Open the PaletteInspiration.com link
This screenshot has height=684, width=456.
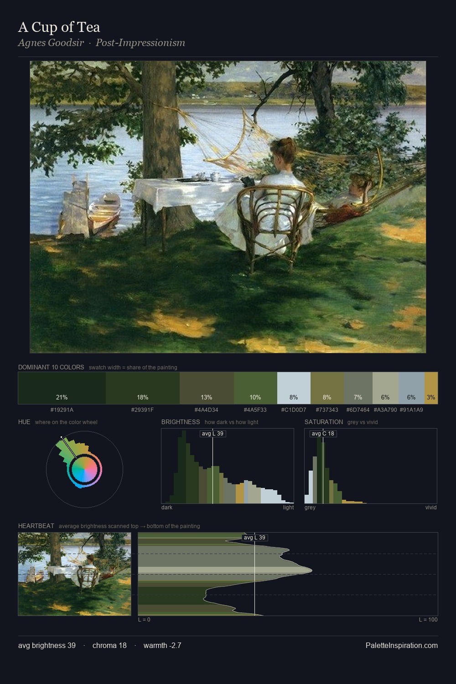(x=402, y=645)
